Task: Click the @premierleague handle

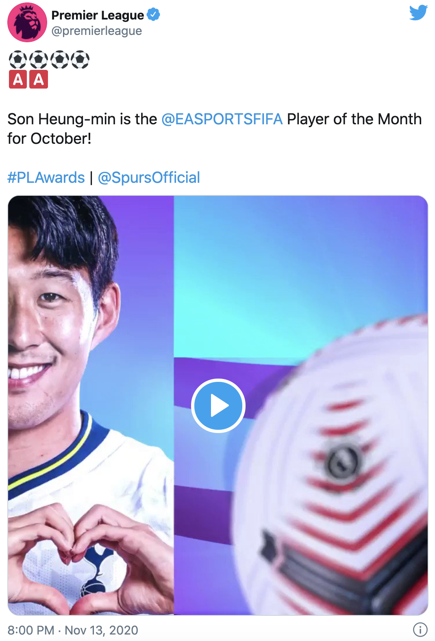Action: coord(97,31)
